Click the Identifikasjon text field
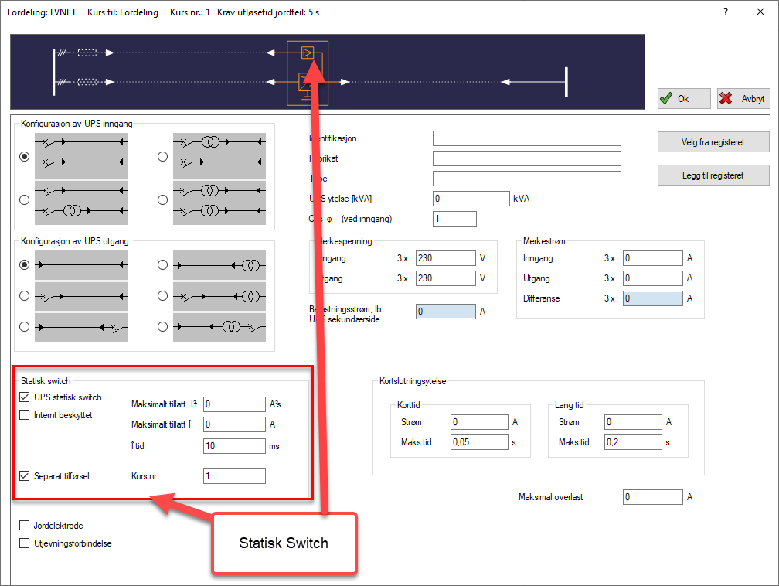Viewport: 779px width, 586px height. click(526, 138)
